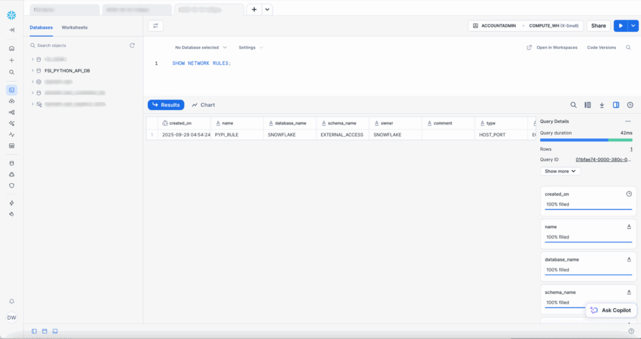Search within the query results
Screen dimensions: 641x339
pos(573,105)
